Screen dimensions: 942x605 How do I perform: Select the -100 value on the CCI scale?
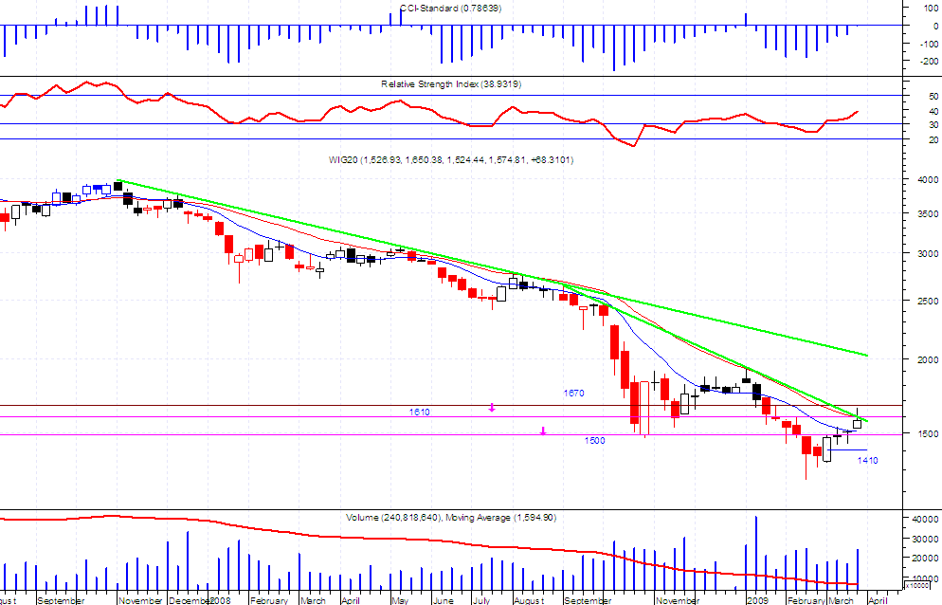coord(930,44)
